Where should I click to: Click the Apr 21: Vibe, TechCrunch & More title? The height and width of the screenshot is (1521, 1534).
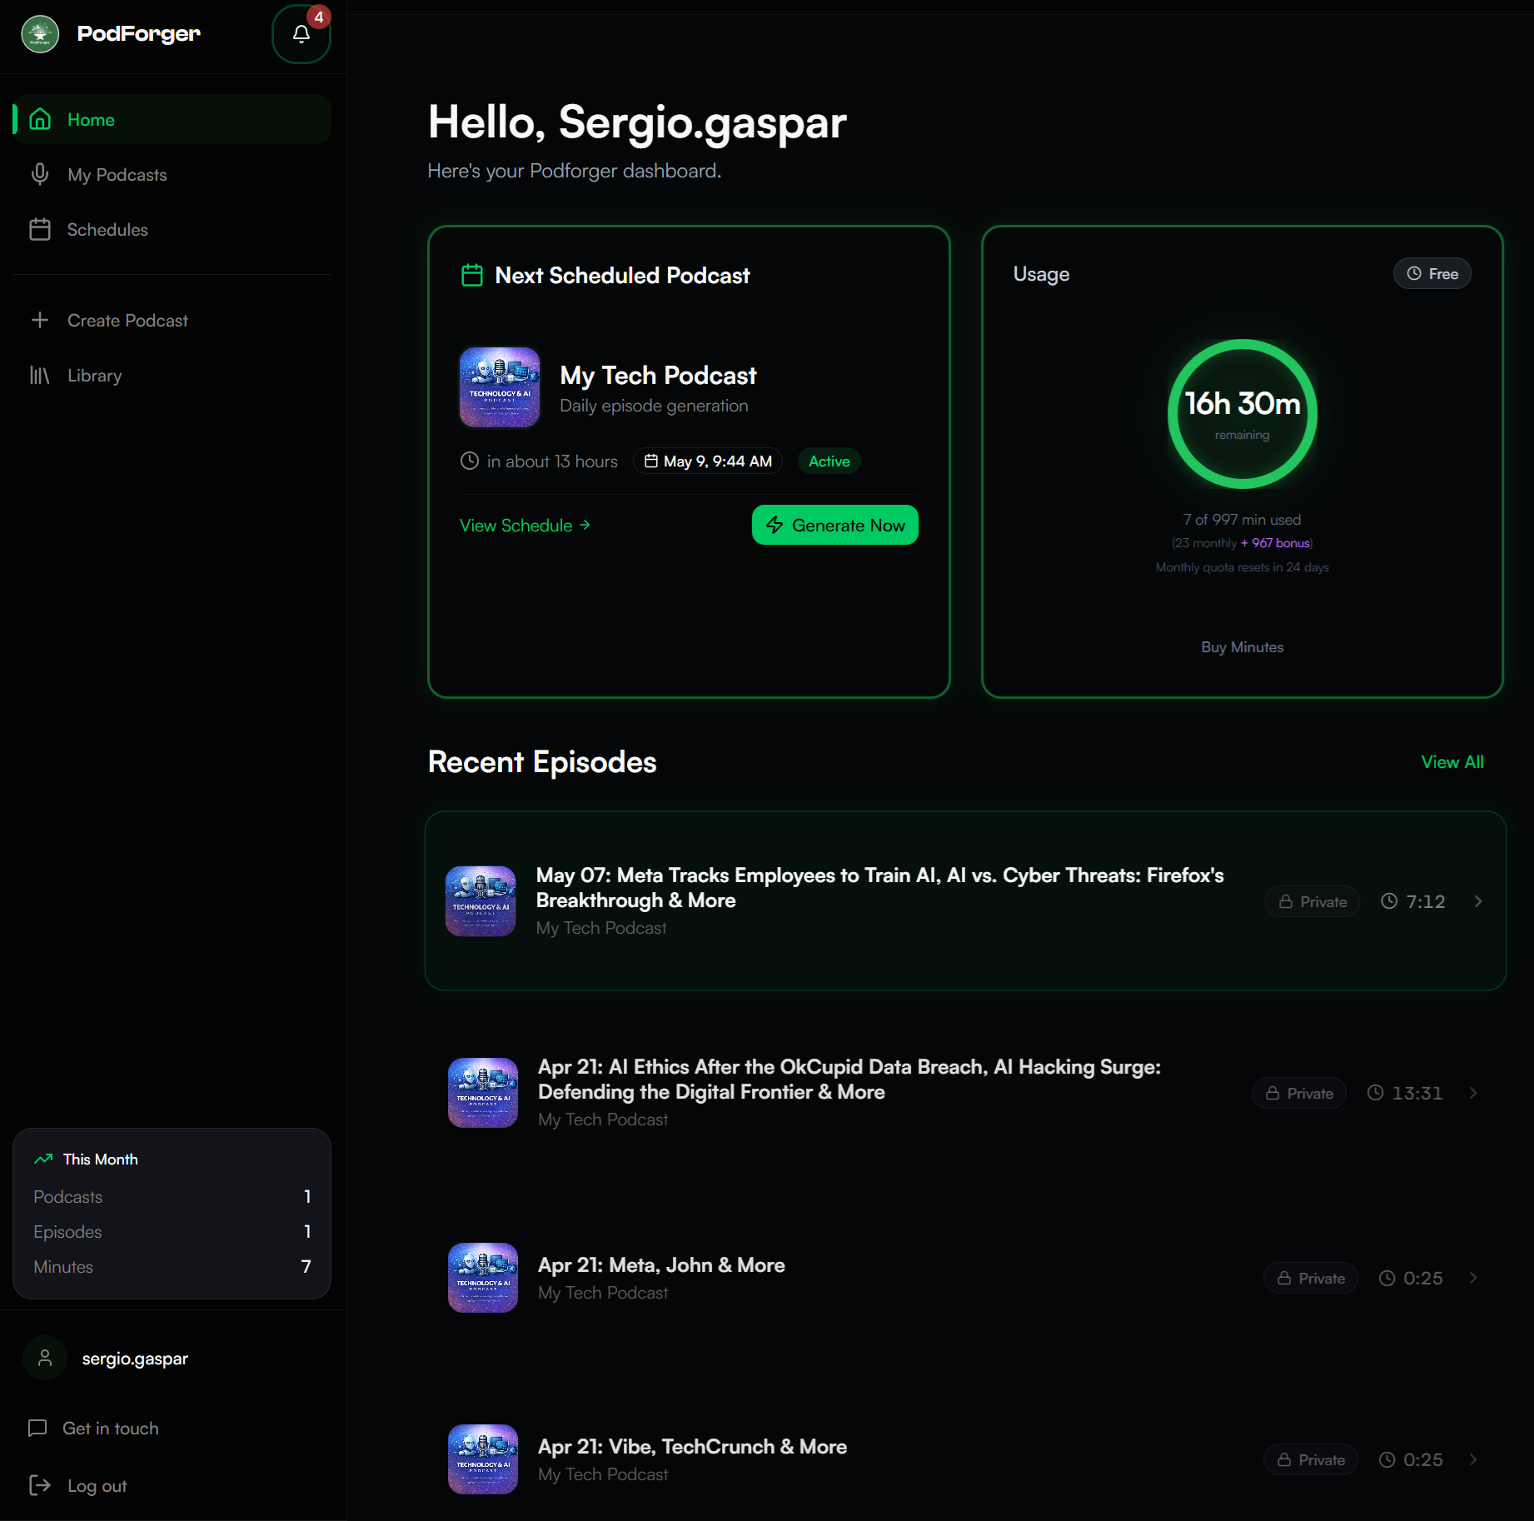tap(692, 1447)
